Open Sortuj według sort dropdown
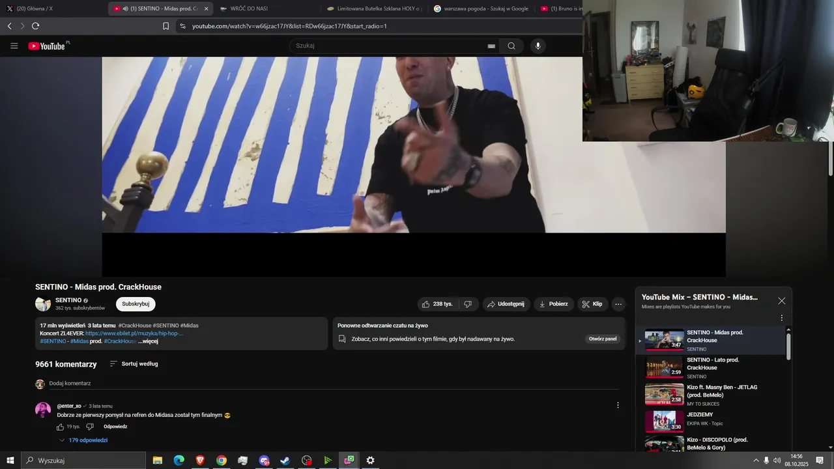Screen dimensions: 834x469 click(x=134, y=364)
